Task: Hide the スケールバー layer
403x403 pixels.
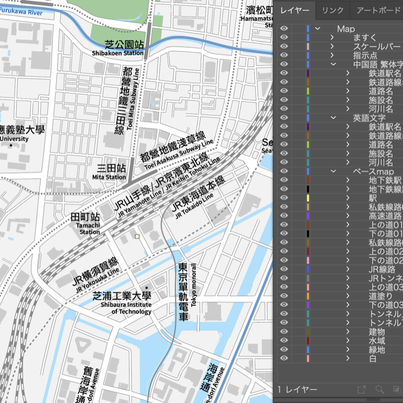Action: click(x=284, y=46)
